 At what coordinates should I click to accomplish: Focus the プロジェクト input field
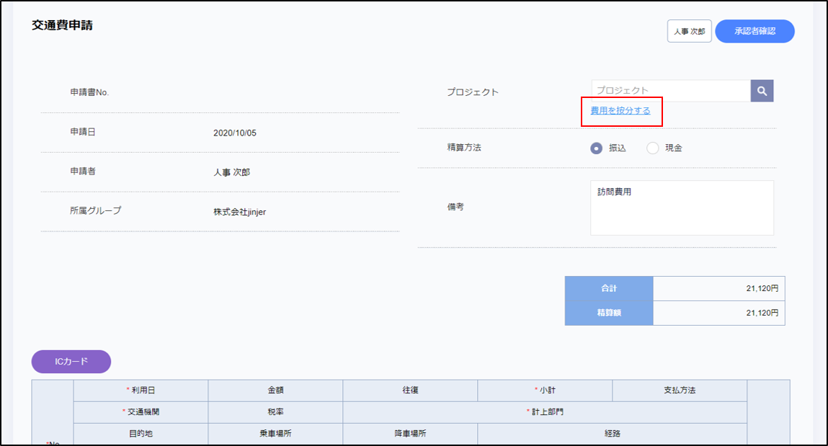point(670,91)
